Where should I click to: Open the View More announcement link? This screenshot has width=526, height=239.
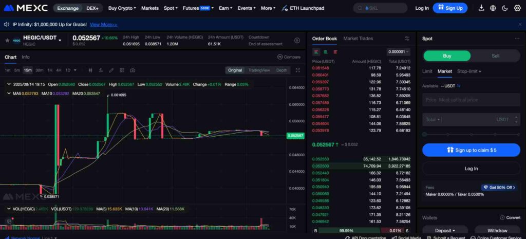[104, 25]
